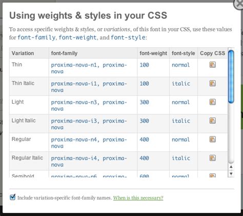Click 'italic' font-style in the Regular Italic row

click(181, 158)
